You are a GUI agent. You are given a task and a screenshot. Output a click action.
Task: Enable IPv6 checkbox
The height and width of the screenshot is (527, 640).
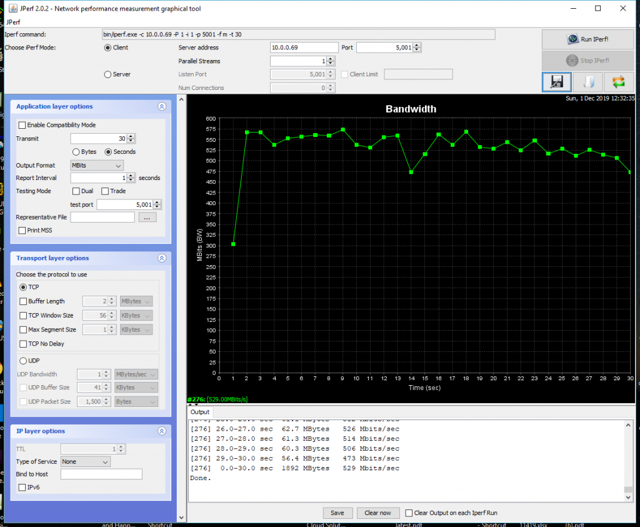coord(22,488)
